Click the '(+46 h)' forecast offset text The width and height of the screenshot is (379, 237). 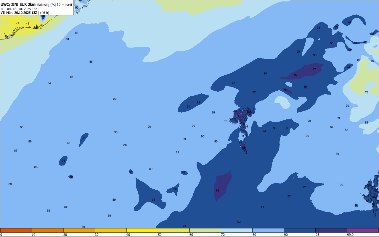(44, 13)
